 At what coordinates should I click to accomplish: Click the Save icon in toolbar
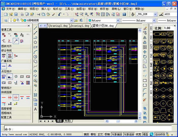click(16, 14)
